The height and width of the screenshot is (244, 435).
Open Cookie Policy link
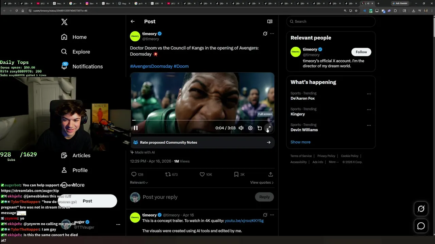click(350, 156)
